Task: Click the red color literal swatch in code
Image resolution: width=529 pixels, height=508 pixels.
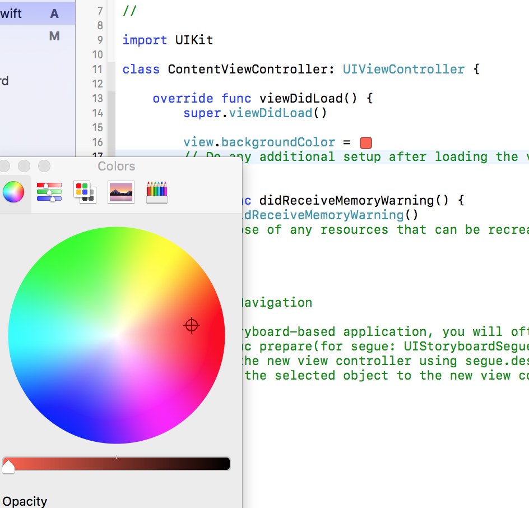Action: 366,143
